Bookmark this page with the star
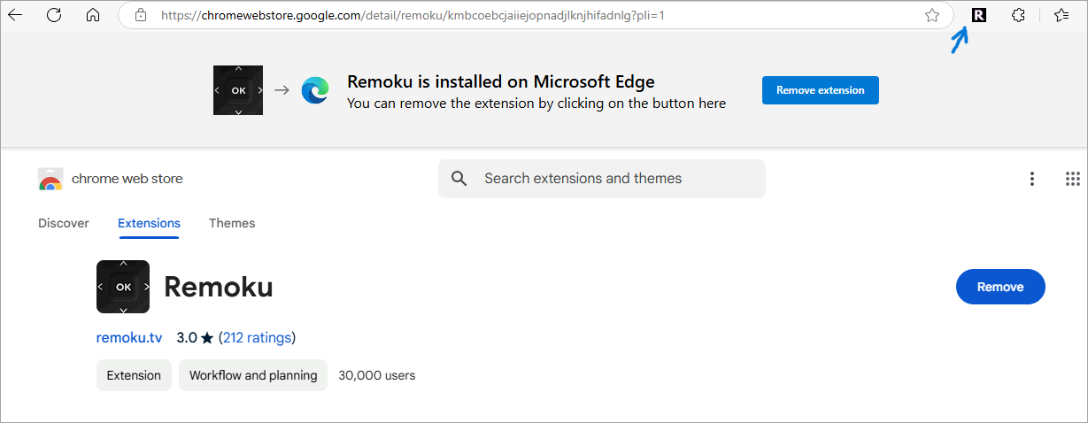Screen dimensions: 1088x423 [932, 15]
